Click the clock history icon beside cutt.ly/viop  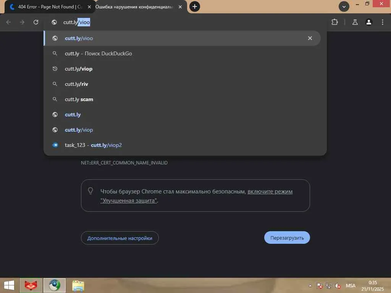pos(55,69)
